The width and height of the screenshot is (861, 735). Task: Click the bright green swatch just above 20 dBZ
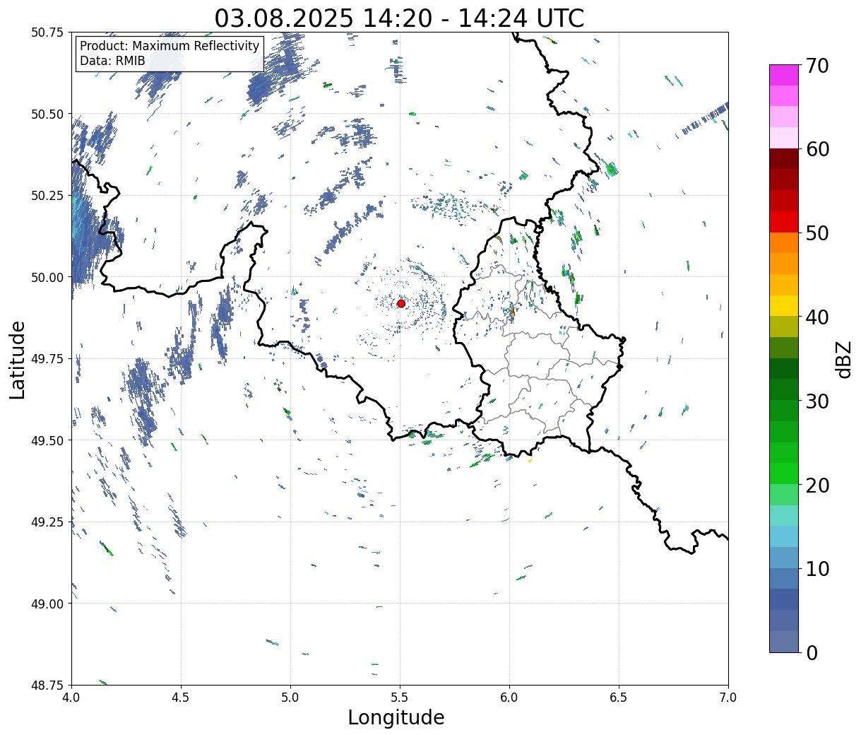[x=784, y=473]
